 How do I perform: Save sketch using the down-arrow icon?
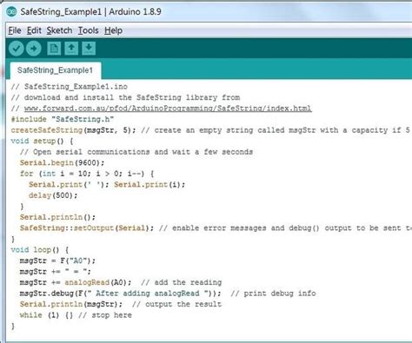pyautogui.click(x=89, y=49)
